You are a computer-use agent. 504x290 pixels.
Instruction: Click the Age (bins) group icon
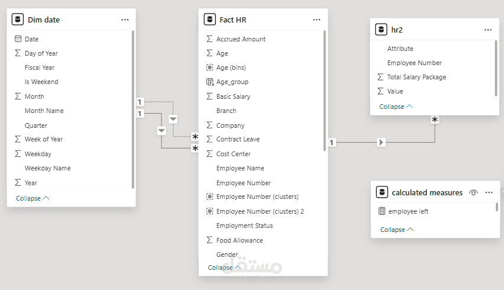coord(209,67)
